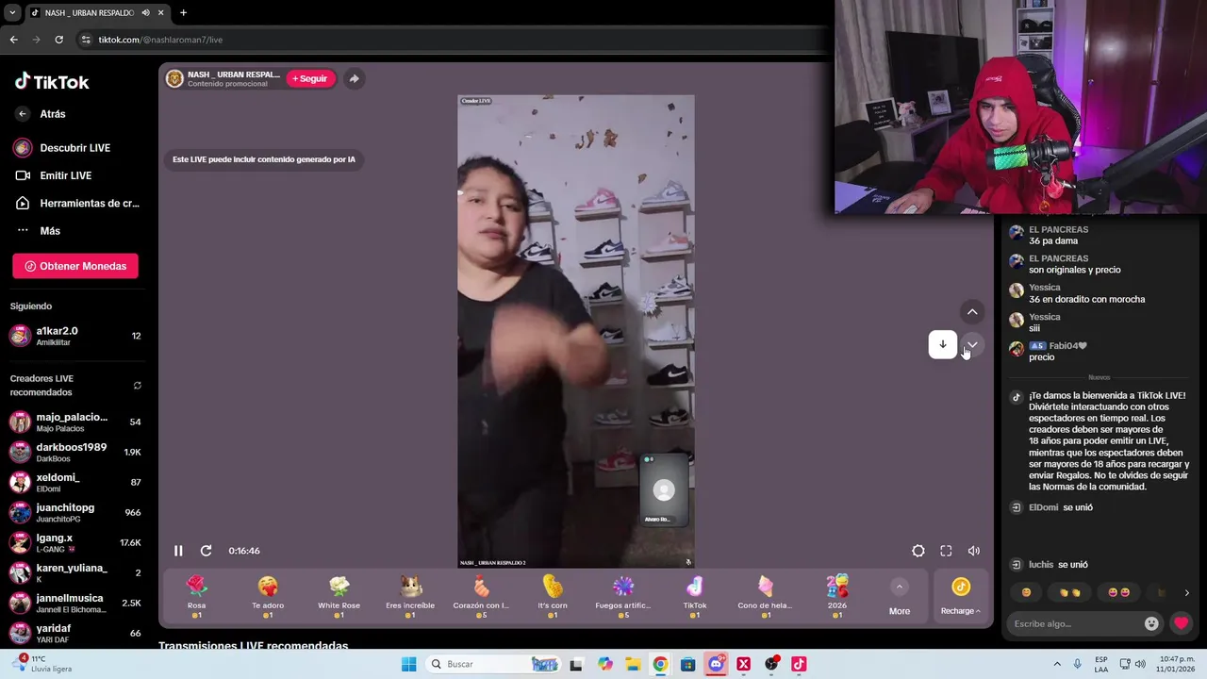Image resolution: width=1207 pixels, height=679 pixels.
Task: Open a1kar2.0 in the Siguiendo list
Action: click(75, 336)
